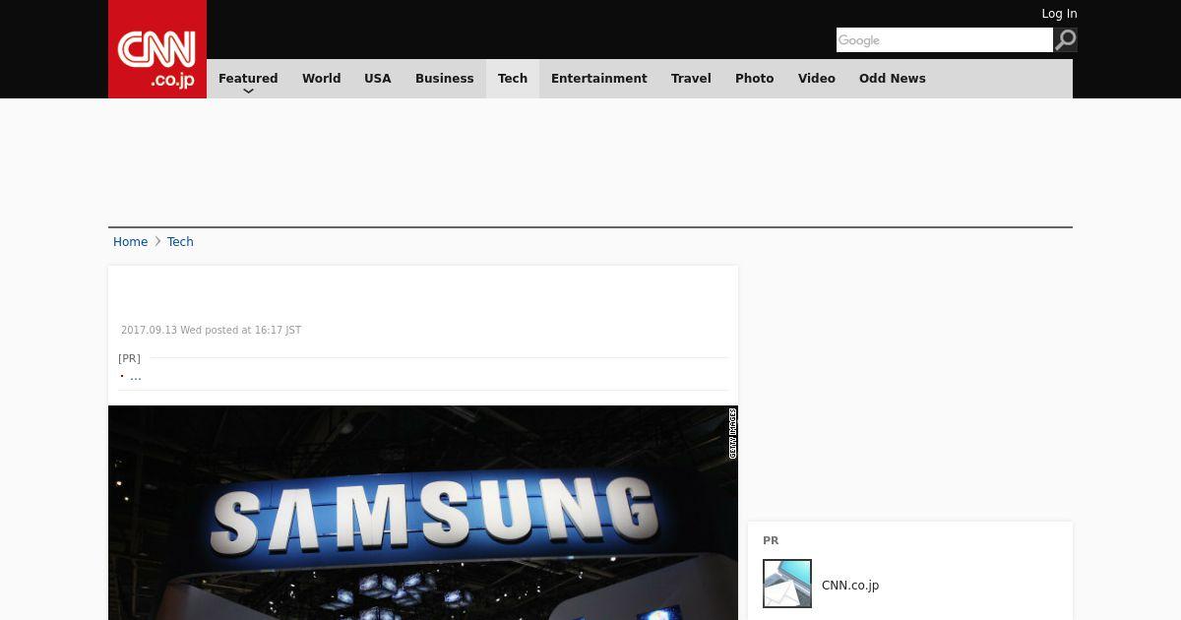Open the World menu section
1181x620 pixels.
tap(321, 79)
